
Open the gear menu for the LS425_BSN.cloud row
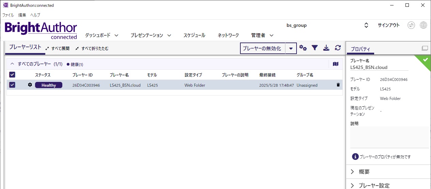click(x=30, y=85)
